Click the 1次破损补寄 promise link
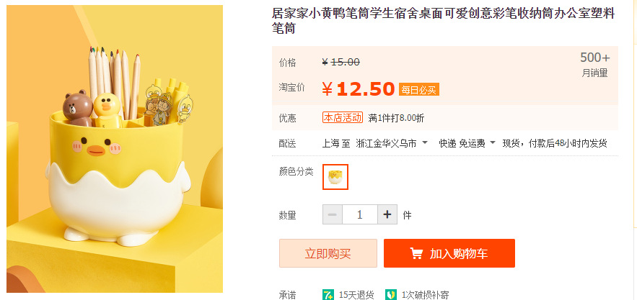 pyautogui.click(x=425, y=295)
